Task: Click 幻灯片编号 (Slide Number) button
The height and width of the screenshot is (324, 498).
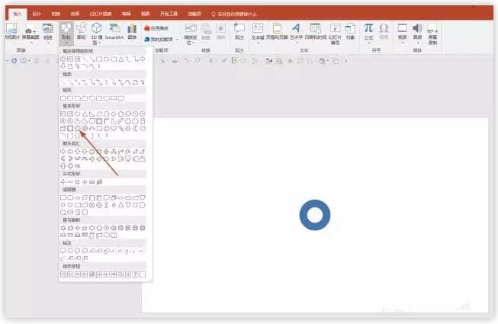Action: [x=335, y=34]
